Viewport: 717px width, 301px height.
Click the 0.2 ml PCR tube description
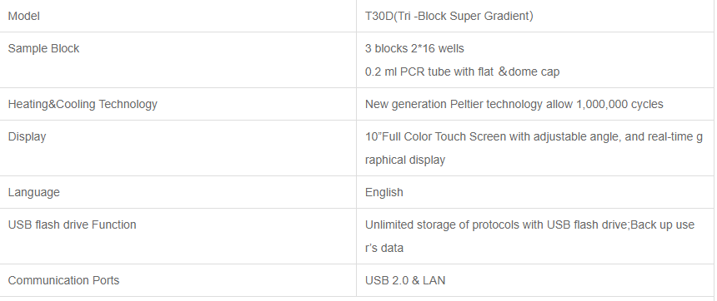click(x=462, y=72)
